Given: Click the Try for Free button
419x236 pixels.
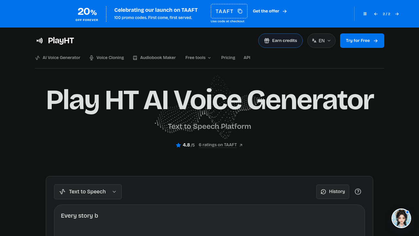Looking at the screenshot, I should pyautogui.click(x=362, y=41).
